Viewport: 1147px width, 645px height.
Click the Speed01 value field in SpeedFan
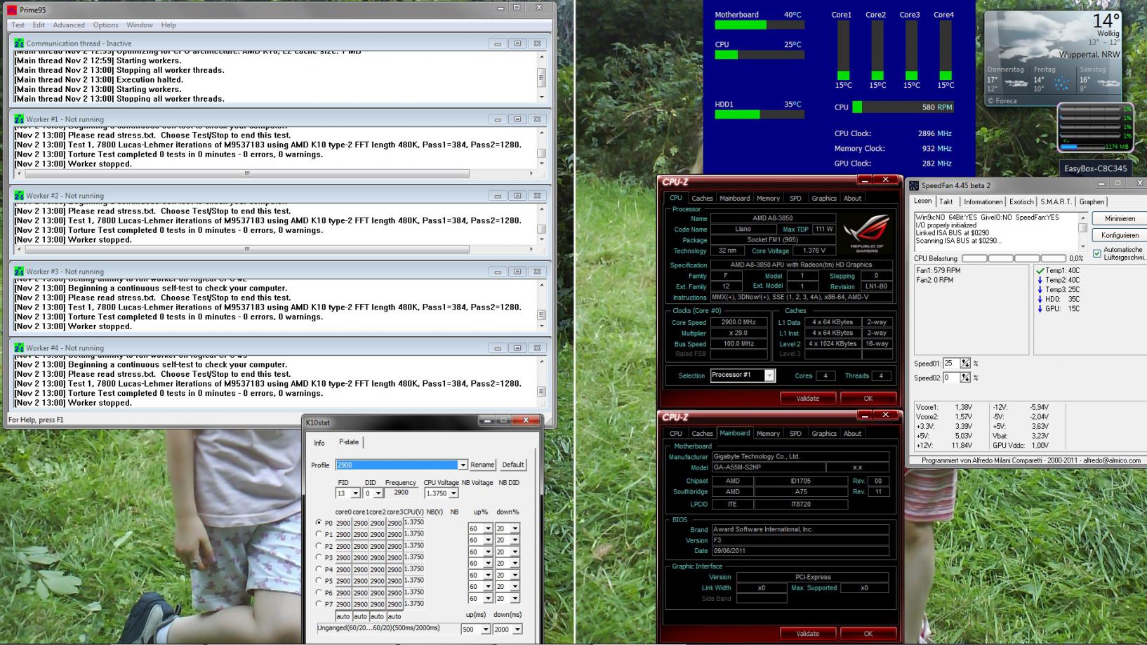951,364
